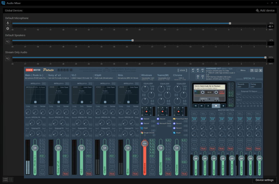Click treble knob on Windows equalizer
This screenshot has width=279, height=184.
(145, 89)
